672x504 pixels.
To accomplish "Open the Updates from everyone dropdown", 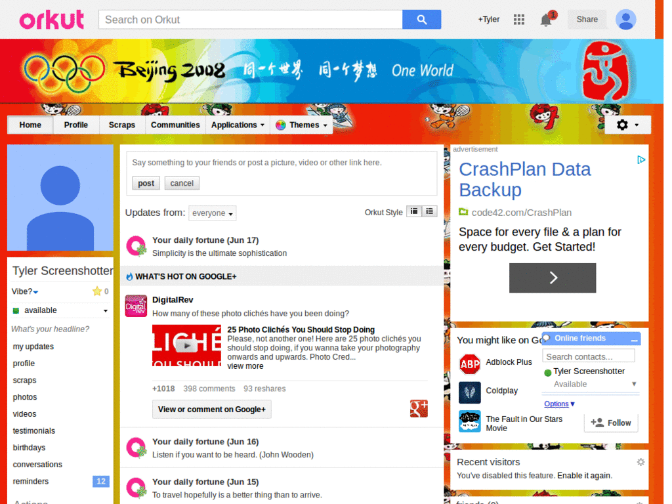I will coord(212,213).
